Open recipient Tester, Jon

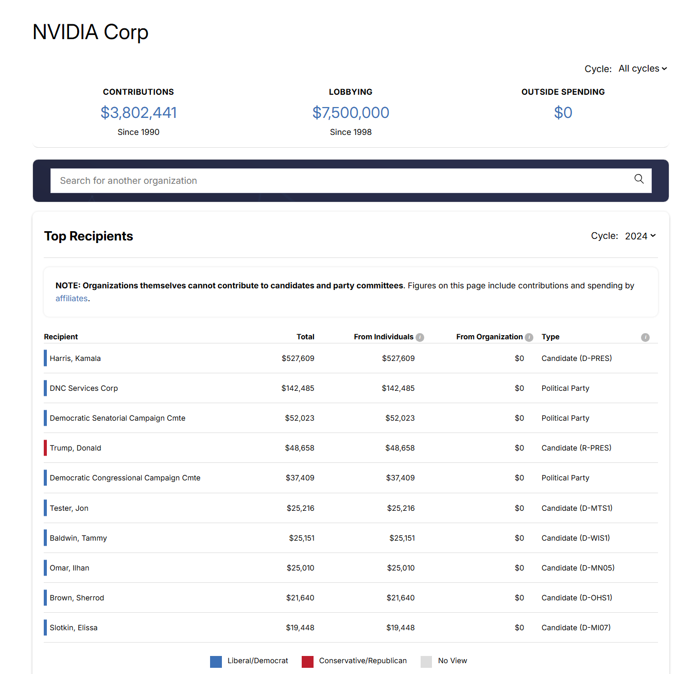click(69, 508)
